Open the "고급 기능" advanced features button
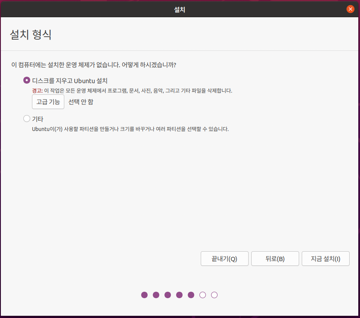The height and width of the screenshot is (318, 360). pyautogui.click(x=48, y=102)
